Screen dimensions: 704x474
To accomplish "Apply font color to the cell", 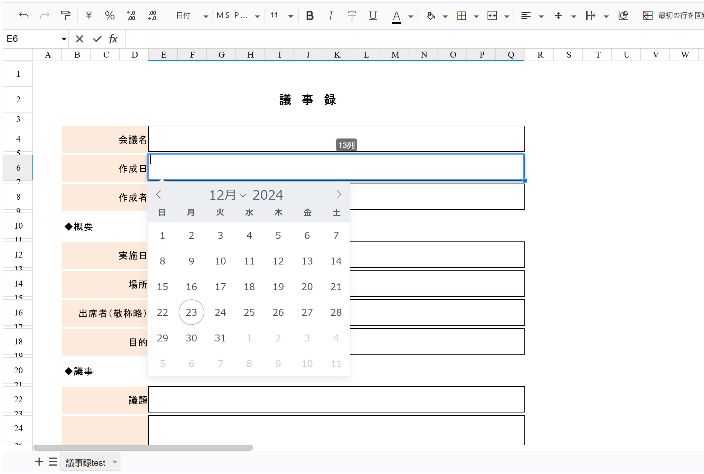I will (397, 16).
